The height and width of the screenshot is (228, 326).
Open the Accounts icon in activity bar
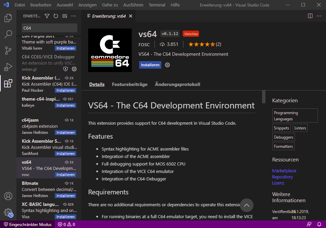pyautogui.click(x=8, y=196)
